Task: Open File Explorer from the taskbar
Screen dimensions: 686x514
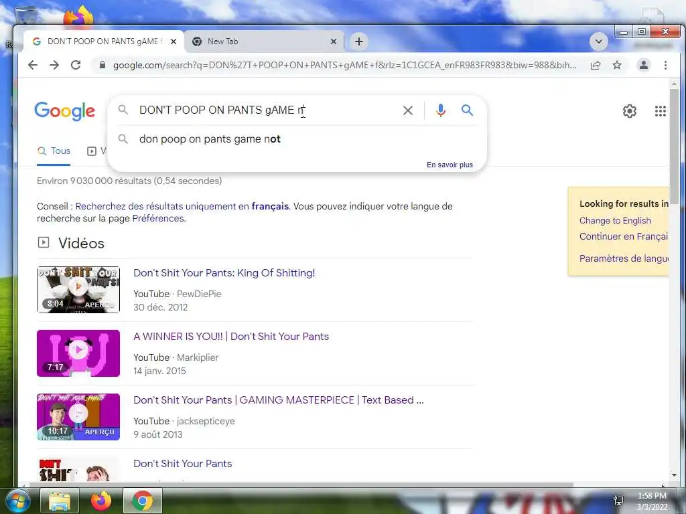Action: point(60,501)
